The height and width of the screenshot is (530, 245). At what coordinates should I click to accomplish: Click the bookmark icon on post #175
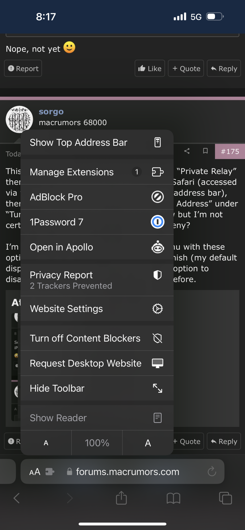click(x=205, y=151)
